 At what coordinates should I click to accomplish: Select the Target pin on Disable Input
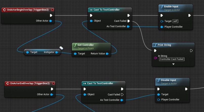pyautogui.click(x=158, y=94)
